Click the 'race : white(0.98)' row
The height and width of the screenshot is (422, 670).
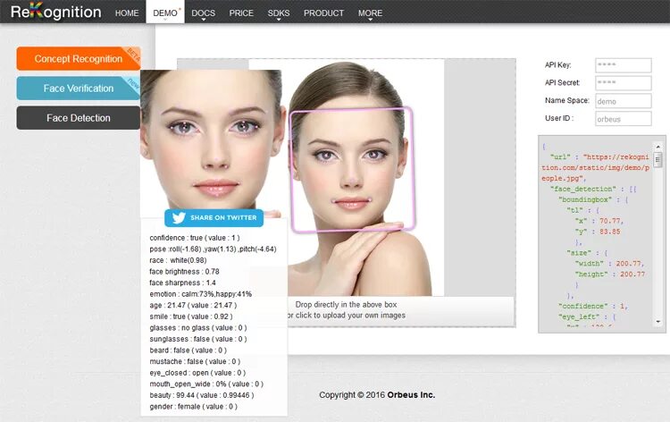[178, 260]
